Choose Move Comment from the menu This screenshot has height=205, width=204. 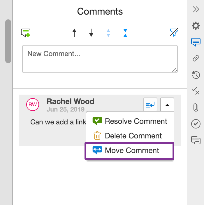click(129, 151)
